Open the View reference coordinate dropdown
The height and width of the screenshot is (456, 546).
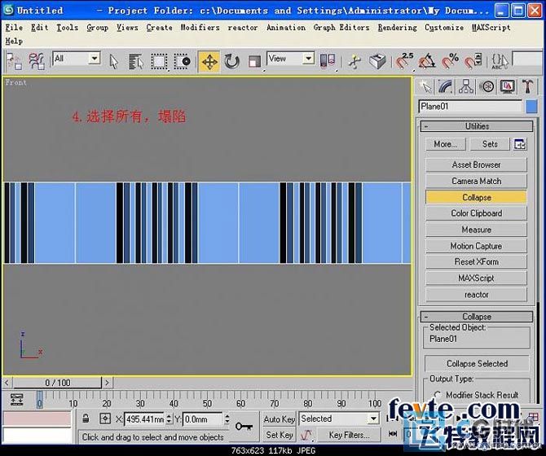point(308,58)
